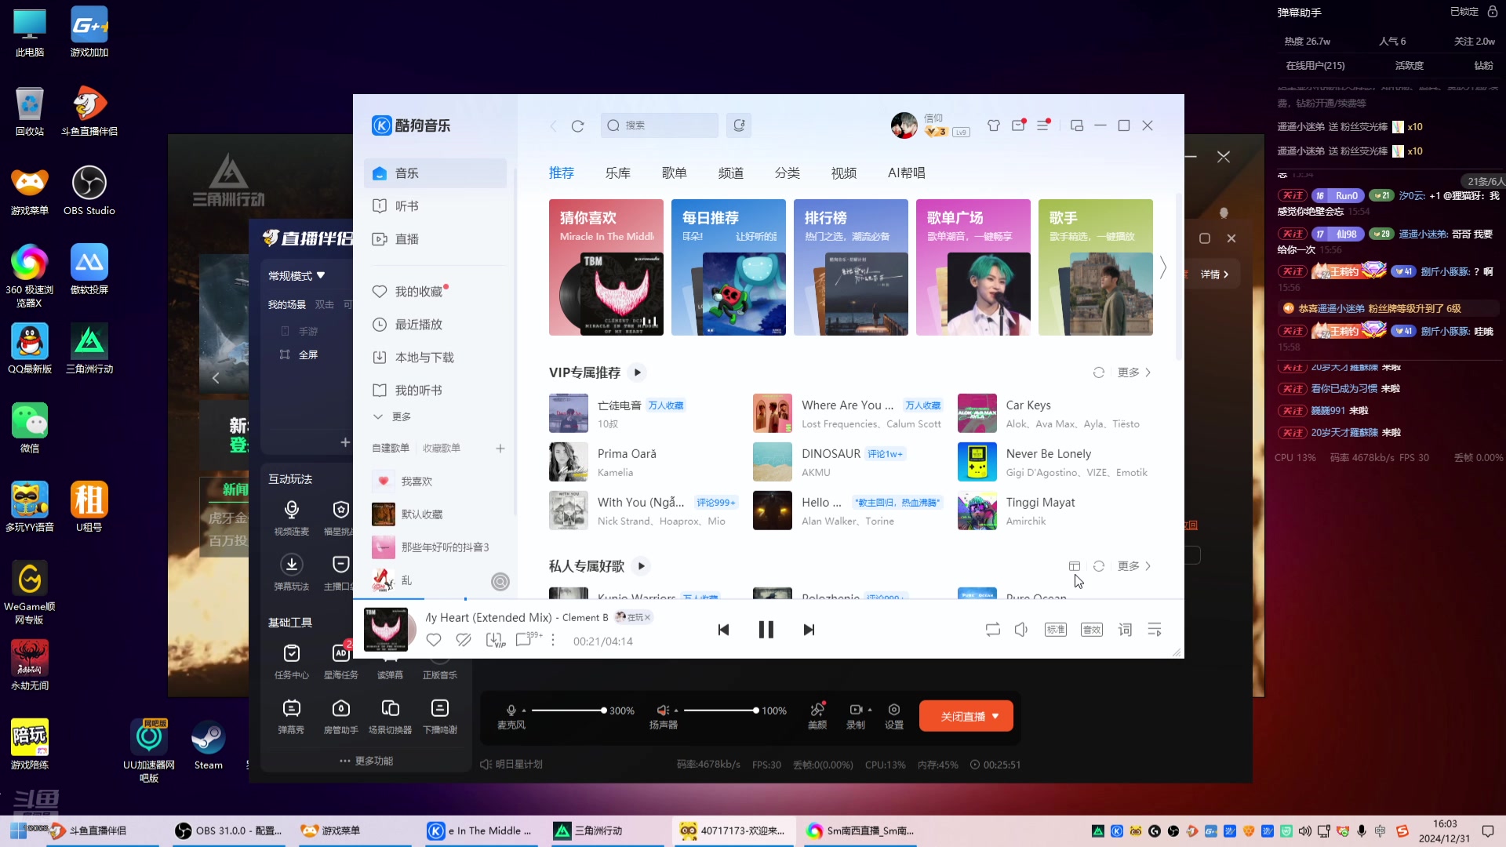Click the user avatar in Kugou header

click(904, 125)
